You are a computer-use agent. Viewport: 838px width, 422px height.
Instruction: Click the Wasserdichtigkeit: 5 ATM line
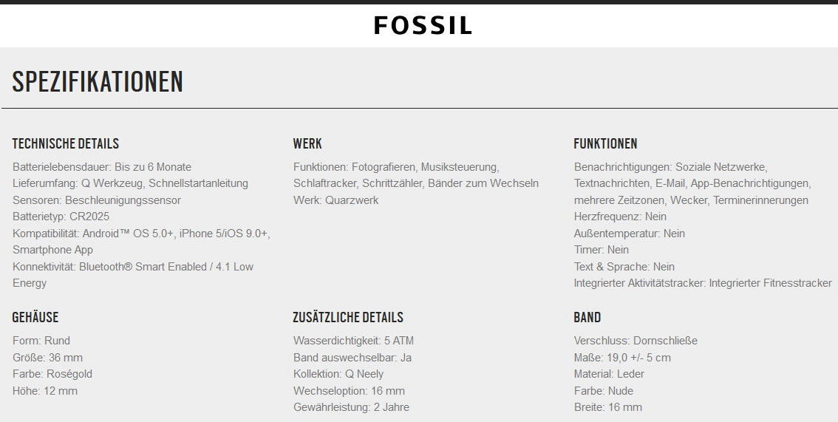[353, 341]
